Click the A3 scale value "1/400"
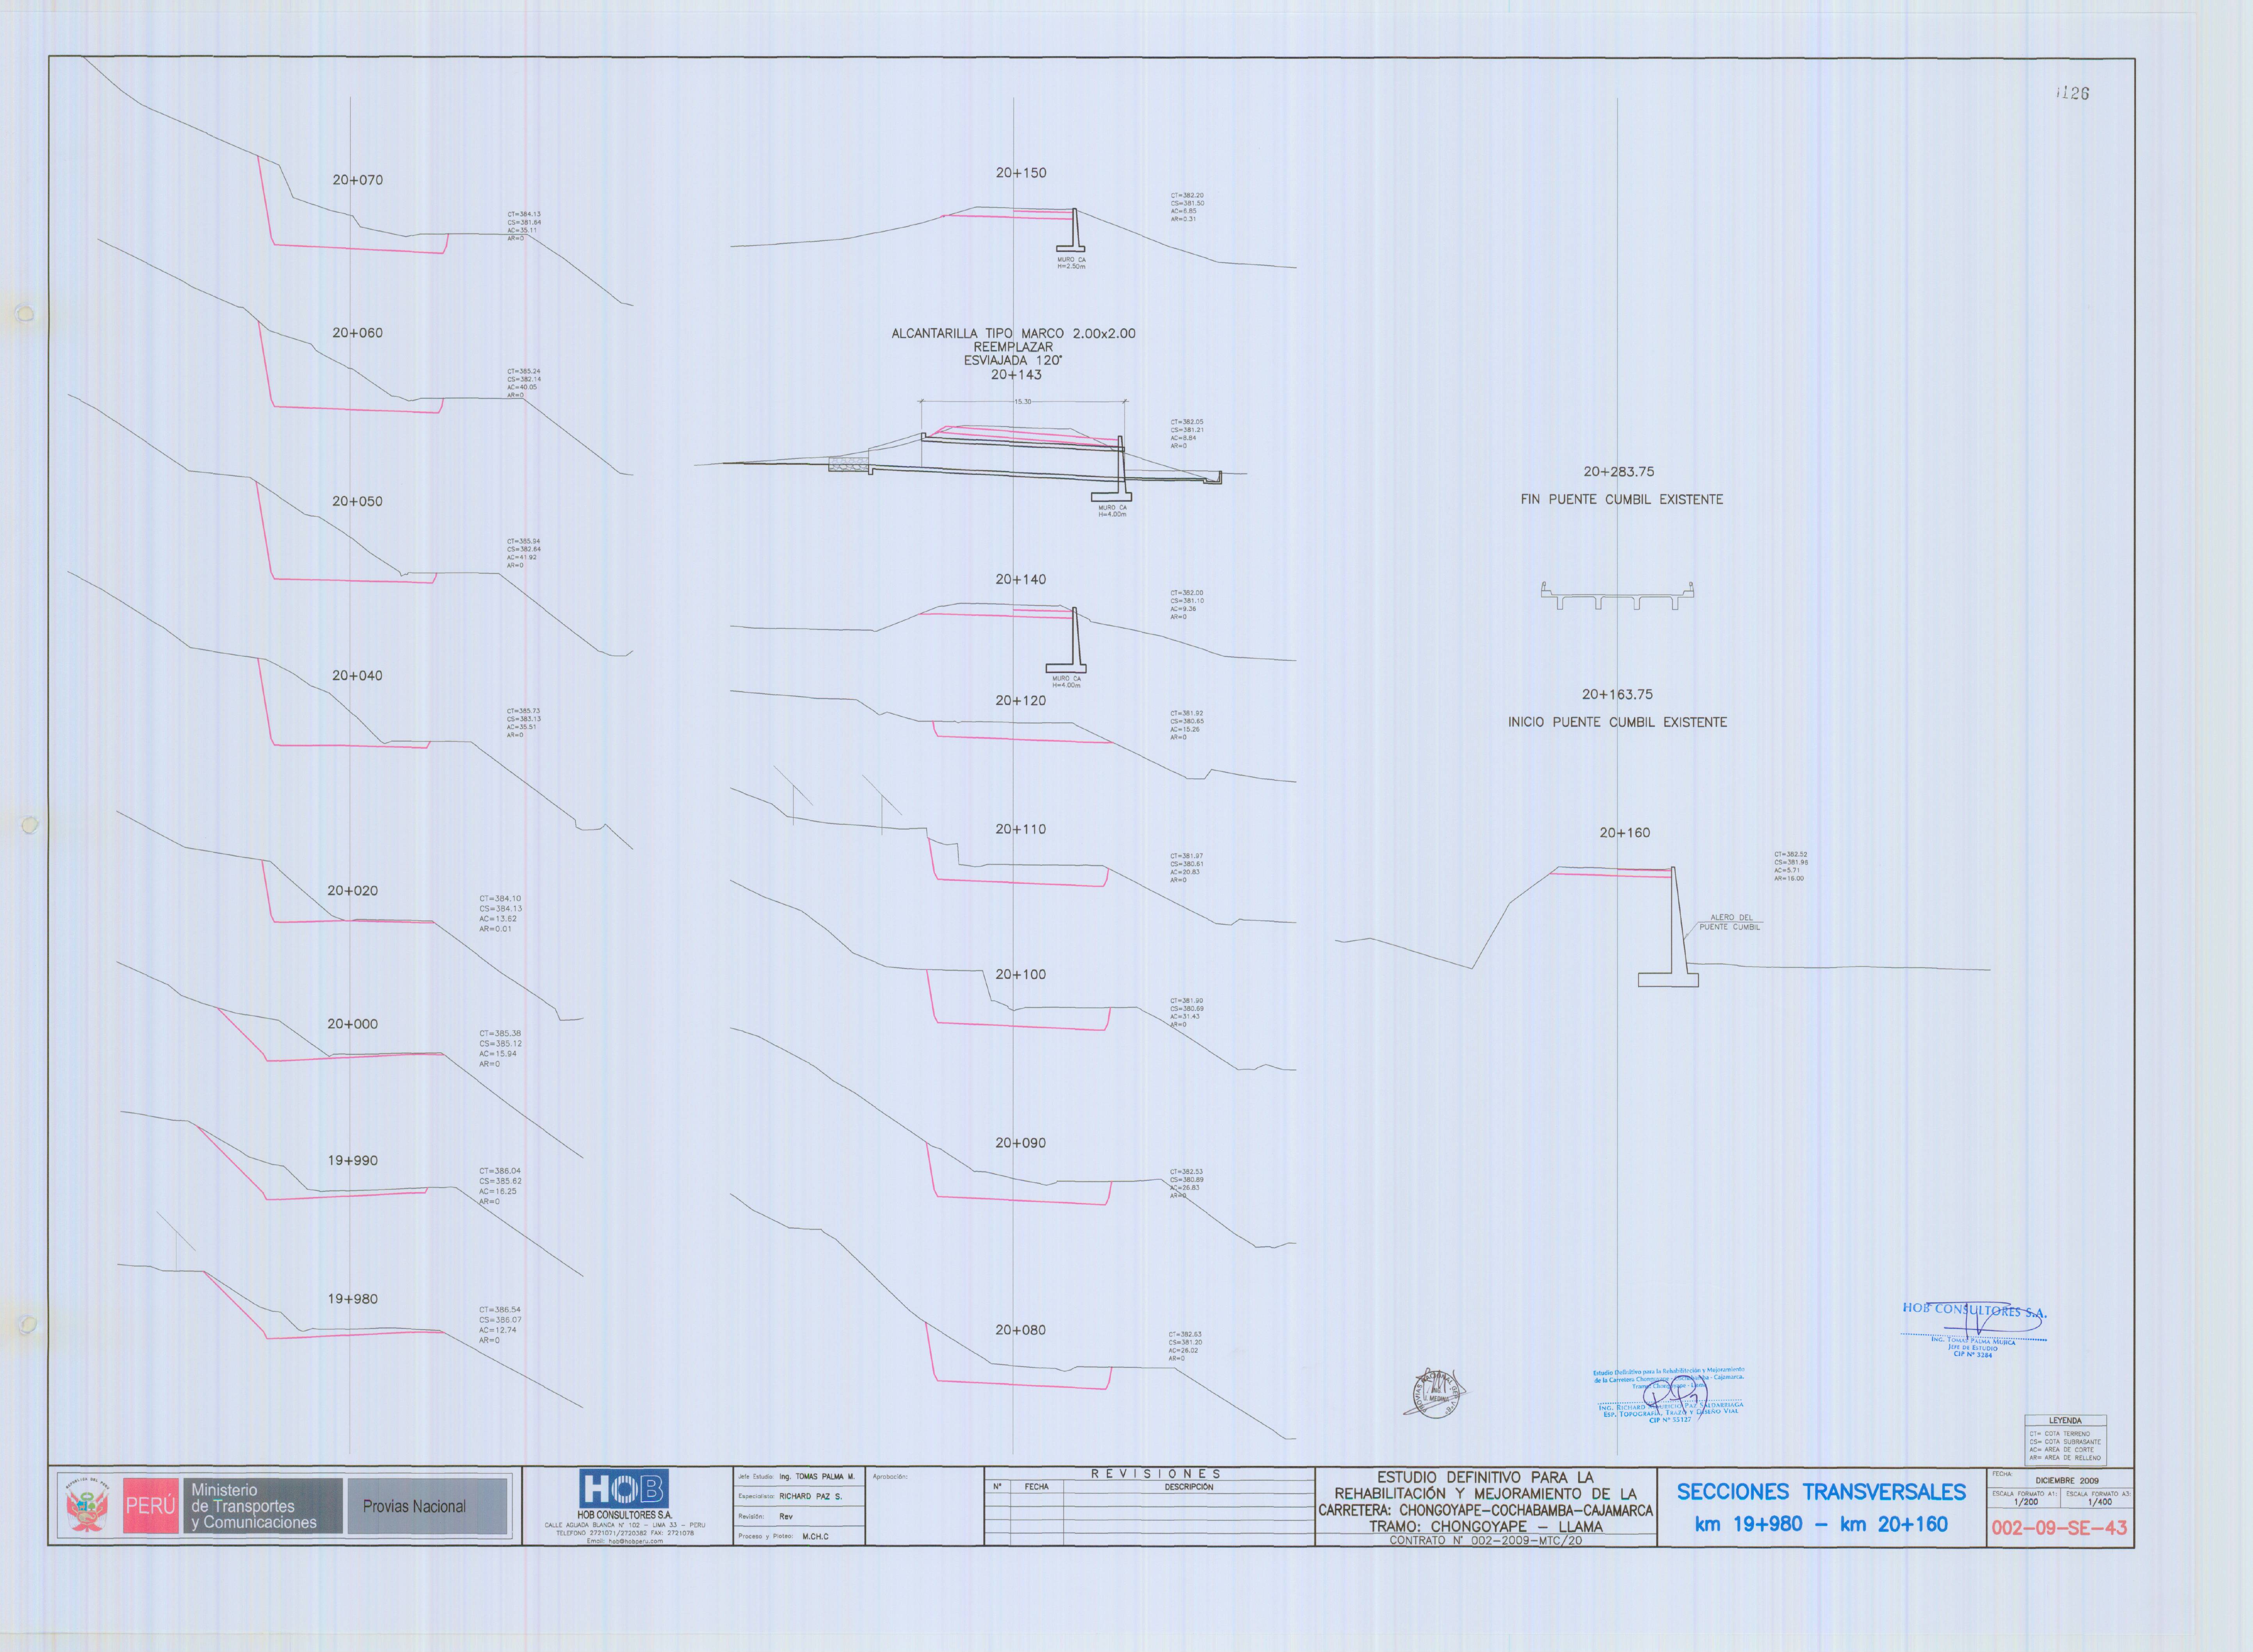 point(2100,1502)
